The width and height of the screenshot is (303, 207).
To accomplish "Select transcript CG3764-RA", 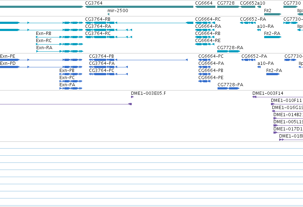I will click(x=108, y=30).
